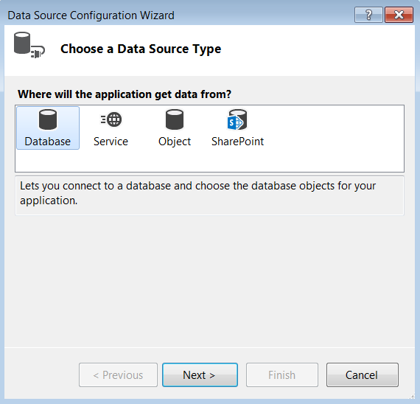Click the "SharePoint" text label
This screenshot has width=420, height=404.
tap(237, 142)
